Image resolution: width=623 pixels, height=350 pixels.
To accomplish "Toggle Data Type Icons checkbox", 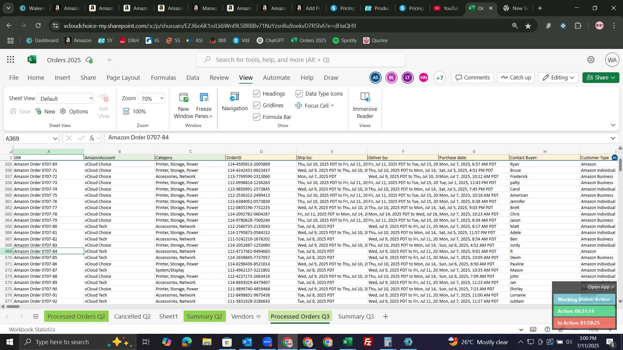I will coord(299,94).
